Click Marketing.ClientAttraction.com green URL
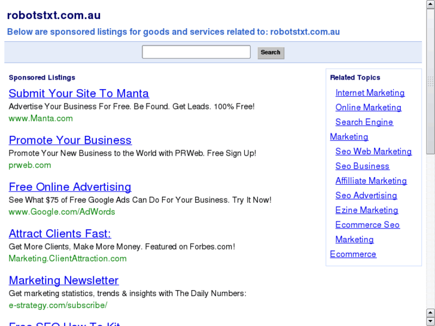This screenshot has height=326, width=435. click(x=68, y=258)
